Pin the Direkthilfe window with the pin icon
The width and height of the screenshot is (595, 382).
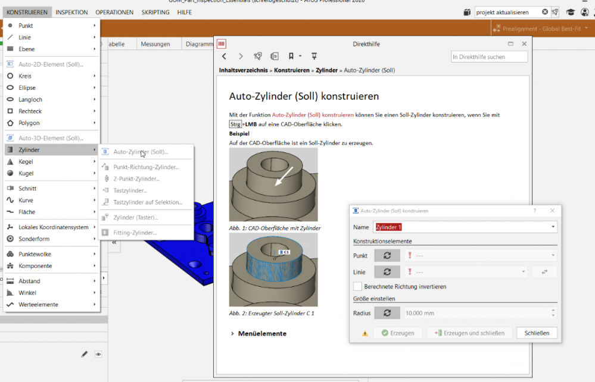click(x=314, y=57)
